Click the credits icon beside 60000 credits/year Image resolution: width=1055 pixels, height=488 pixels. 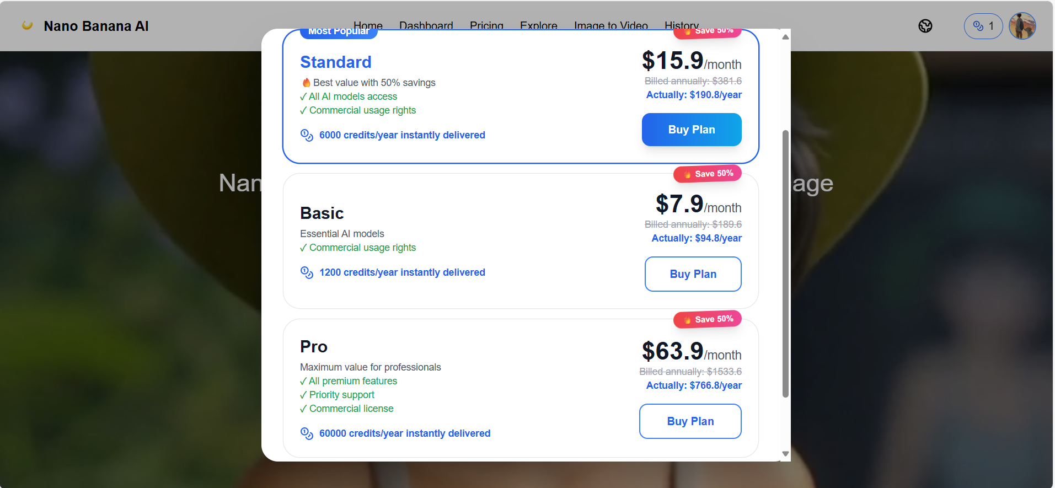pos(307,433)
